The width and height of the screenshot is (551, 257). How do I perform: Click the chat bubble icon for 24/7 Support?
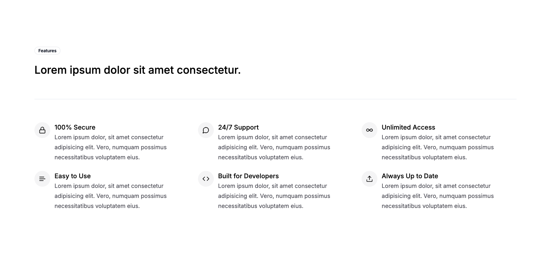pos(206,130)
